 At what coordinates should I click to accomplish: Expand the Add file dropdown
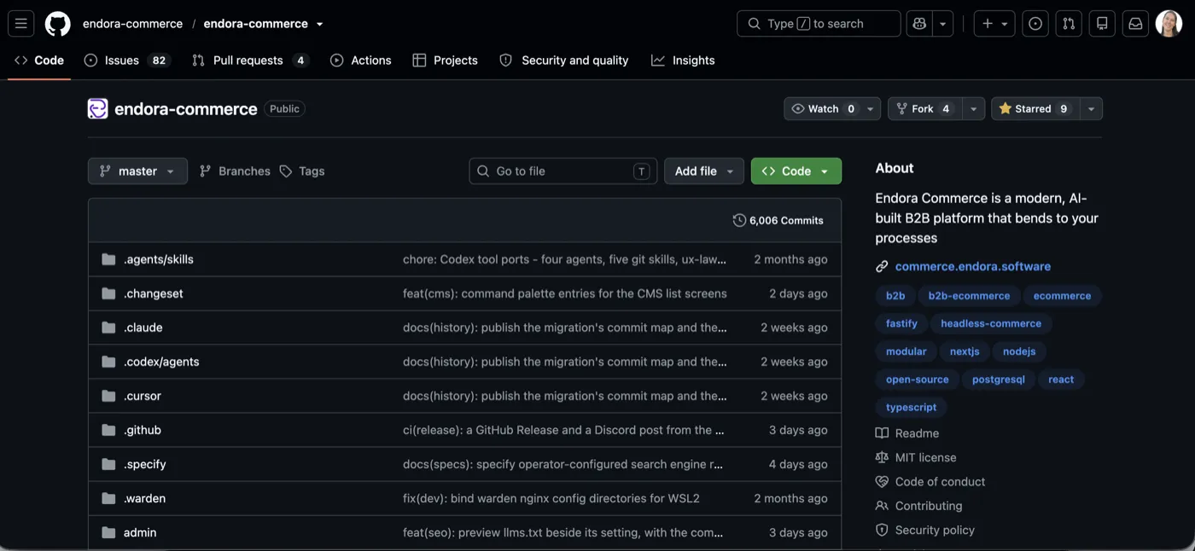click(704, 171)
